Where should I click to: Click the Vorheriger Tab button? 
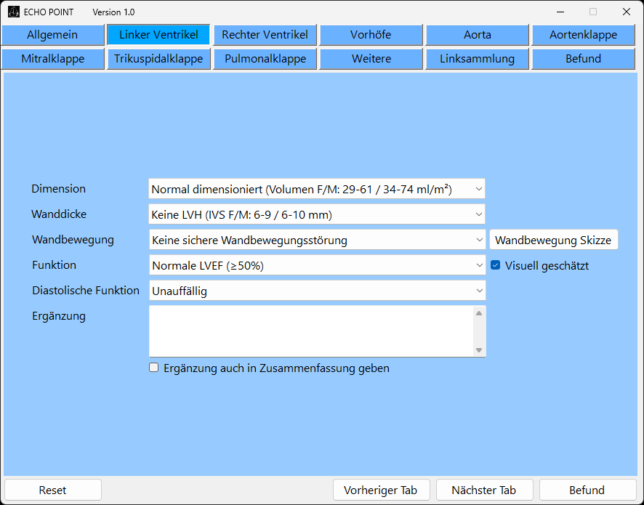(x=381, y=490)
